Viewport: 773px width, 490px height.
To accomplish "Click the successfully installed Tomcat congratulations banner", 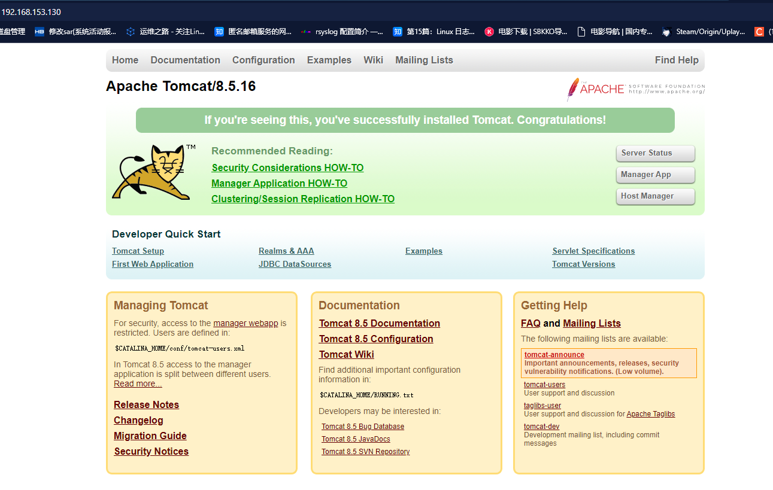I will click(405, 120).
